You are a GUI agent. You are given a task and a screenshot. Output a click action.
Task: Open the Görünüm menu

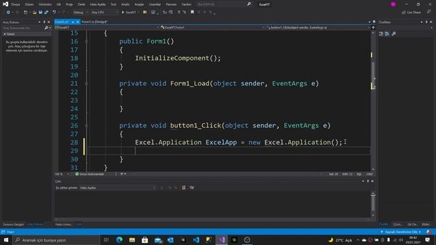[x=45, y=5]
